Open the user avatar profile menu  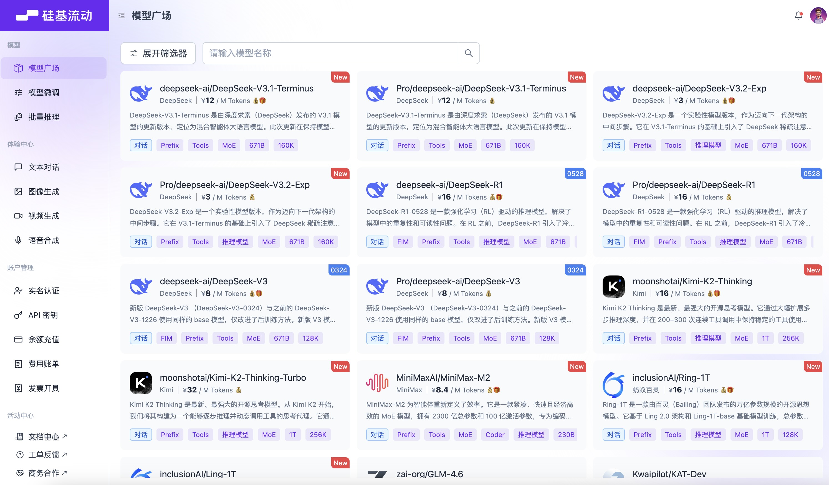coord(818,16)
